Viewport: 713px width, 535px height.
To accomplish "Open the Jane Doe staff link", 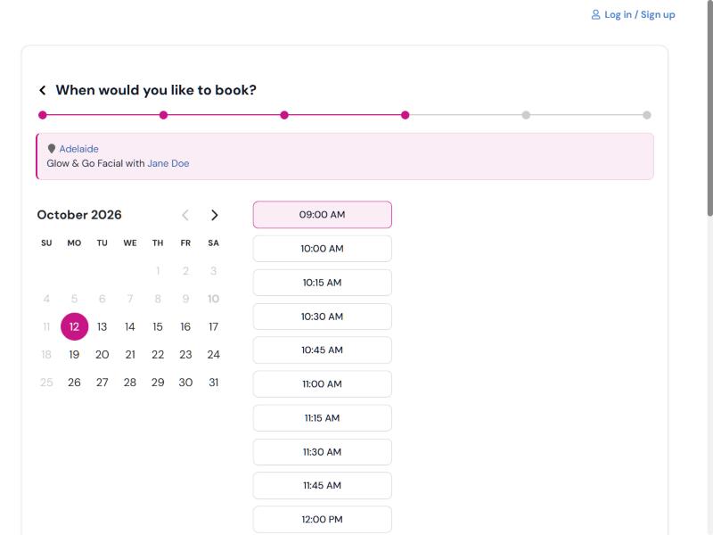I will click(168, 163).
